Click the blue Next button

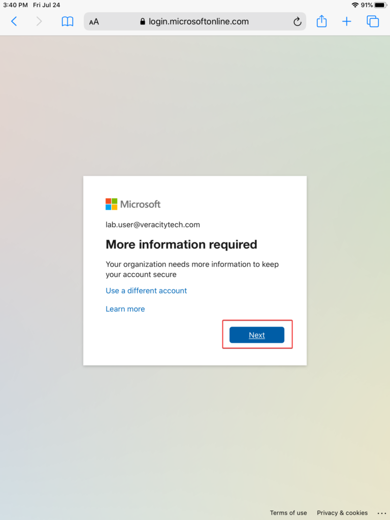coord(257,335)
